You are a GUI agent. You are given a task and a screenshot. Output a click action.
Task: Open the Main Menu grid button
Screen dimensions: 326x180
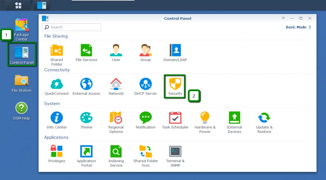18,5
